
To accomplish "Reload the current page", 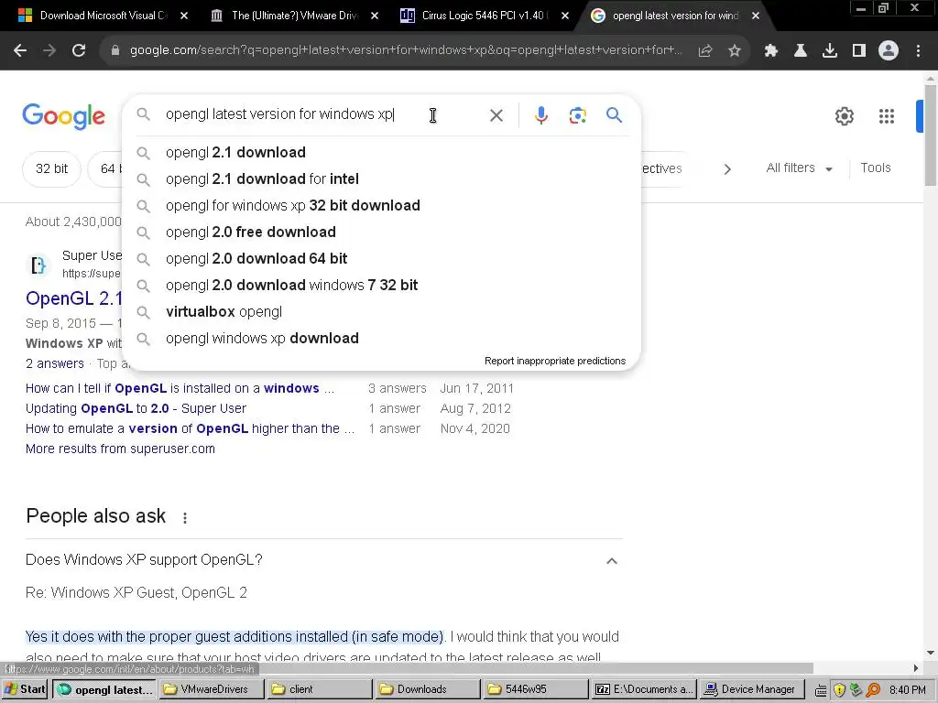I will (x=79, y=51).
